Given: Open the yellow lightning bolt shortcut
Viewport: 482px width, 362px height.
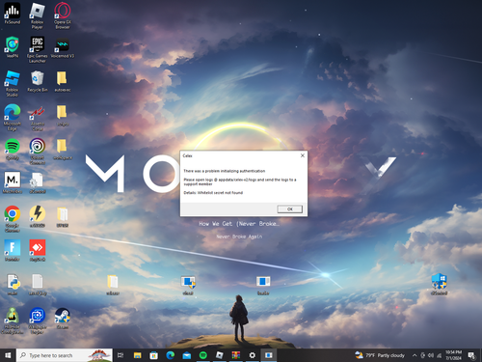Looking at the screenshot, I should coord(38,216).
